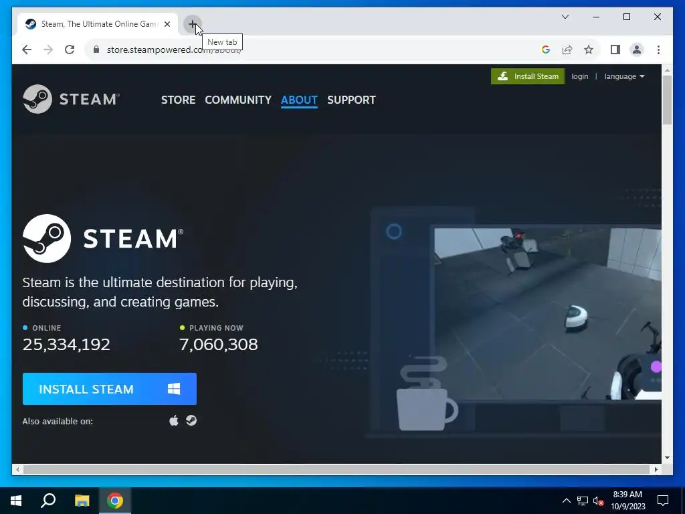The image size is (685, 514).
Task: Click the blue INSTALL STEAM button
Action: [110, 389]
